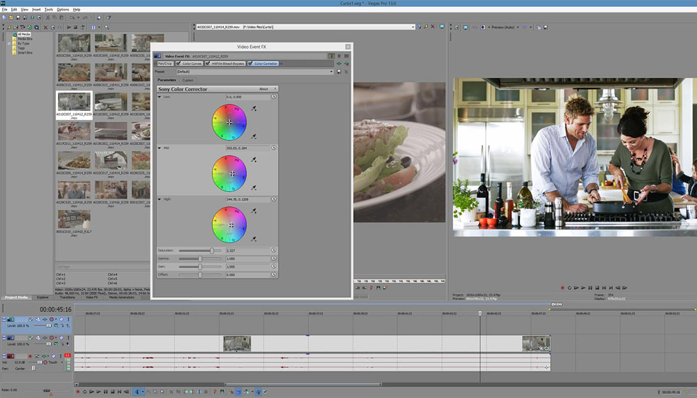Switch to Transitions tab
The image size is (697, 398).
click(67, 298)
